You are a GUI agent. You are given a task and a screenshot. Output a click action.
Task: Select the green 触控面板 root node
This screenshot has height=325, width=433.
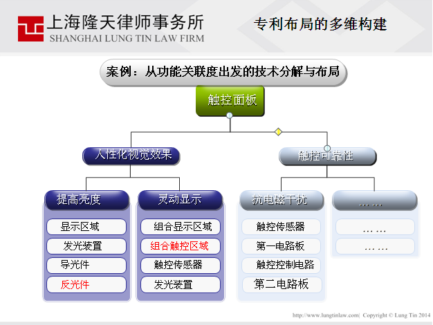coord(230,100)
